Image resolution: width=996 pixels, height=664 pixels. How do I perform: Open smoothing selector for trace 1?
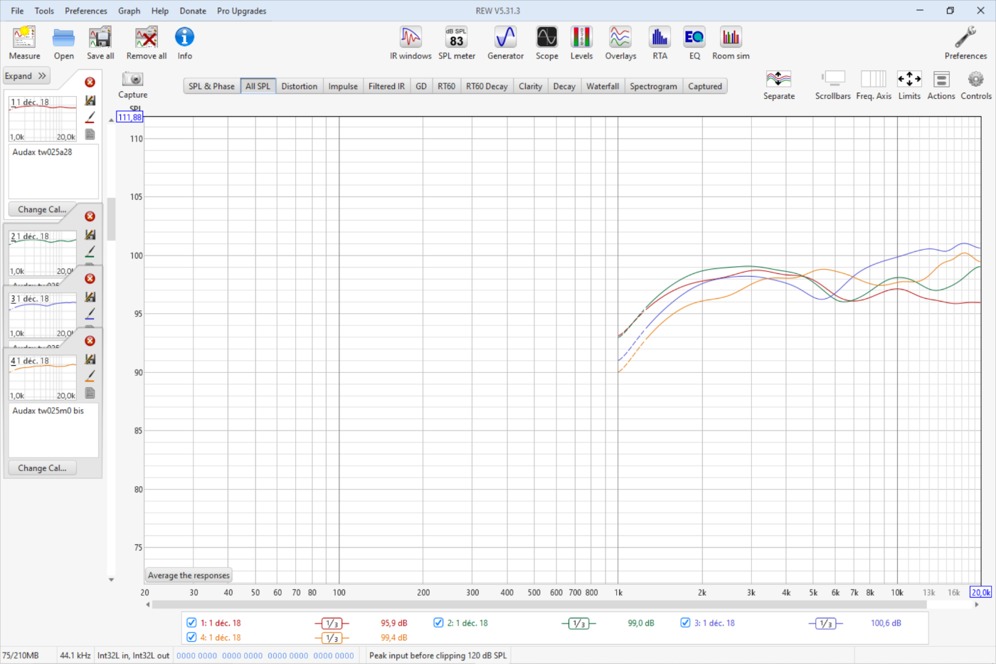332,623
